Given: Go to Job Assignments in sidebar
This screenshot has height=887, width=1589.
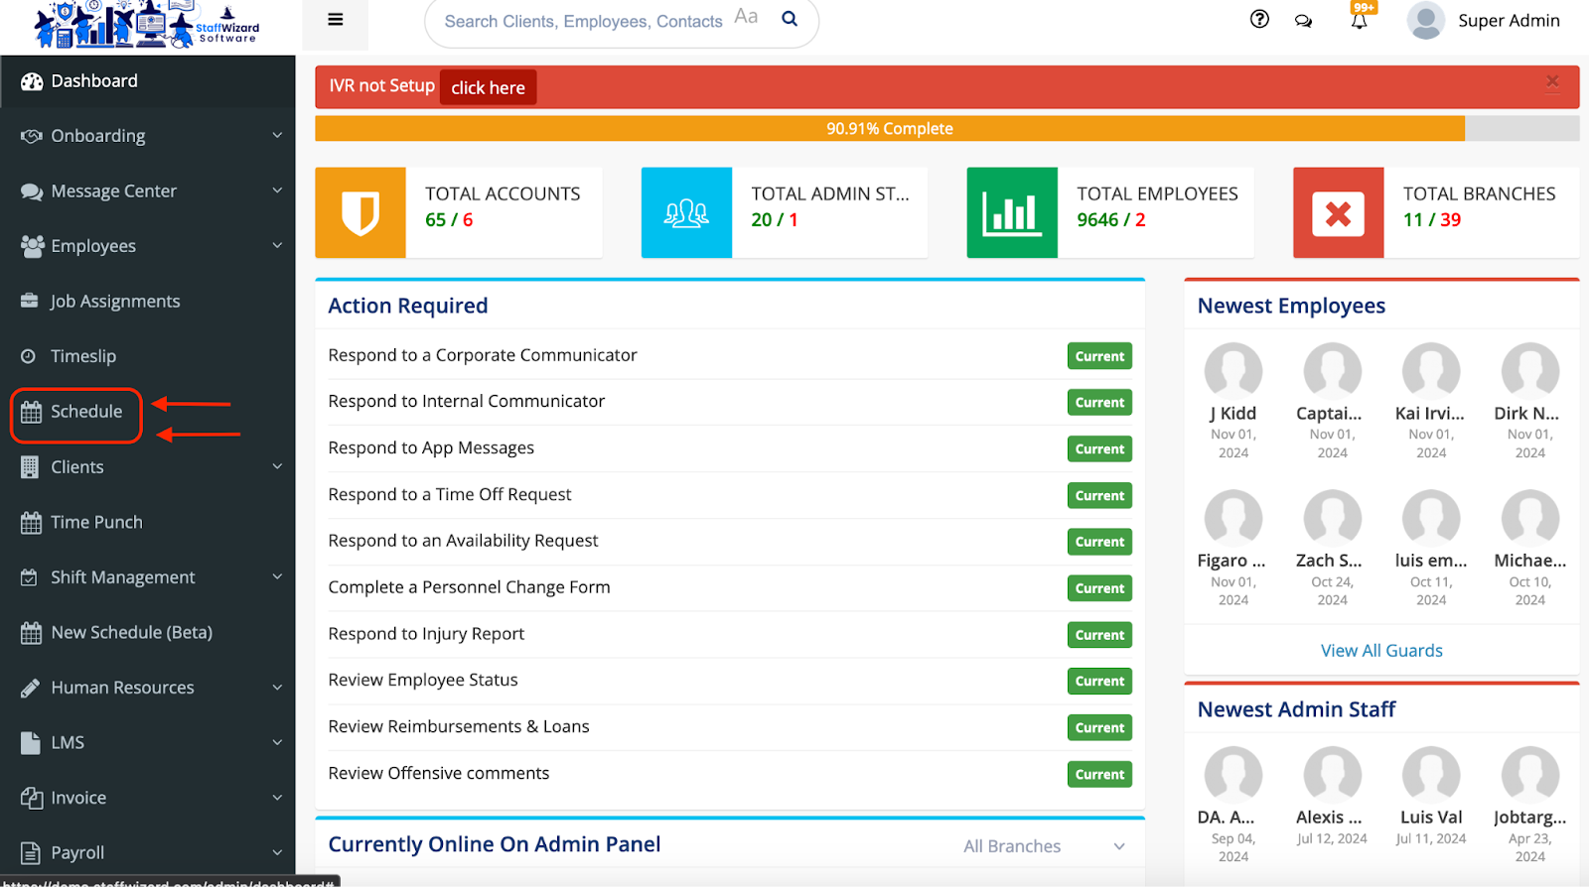Looking at the screenshot, I should click(115, 302).
